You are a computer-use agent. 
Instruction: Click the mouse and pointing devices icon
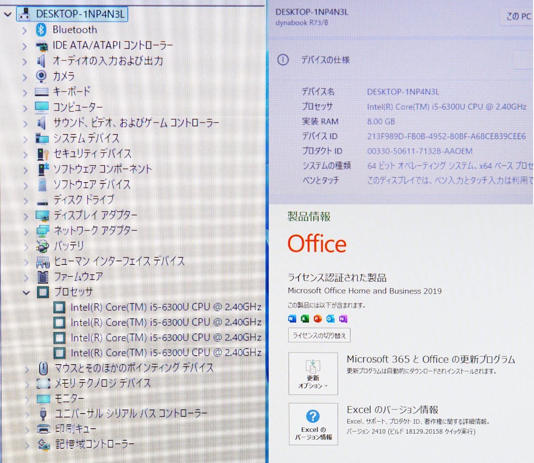(43, 368)
